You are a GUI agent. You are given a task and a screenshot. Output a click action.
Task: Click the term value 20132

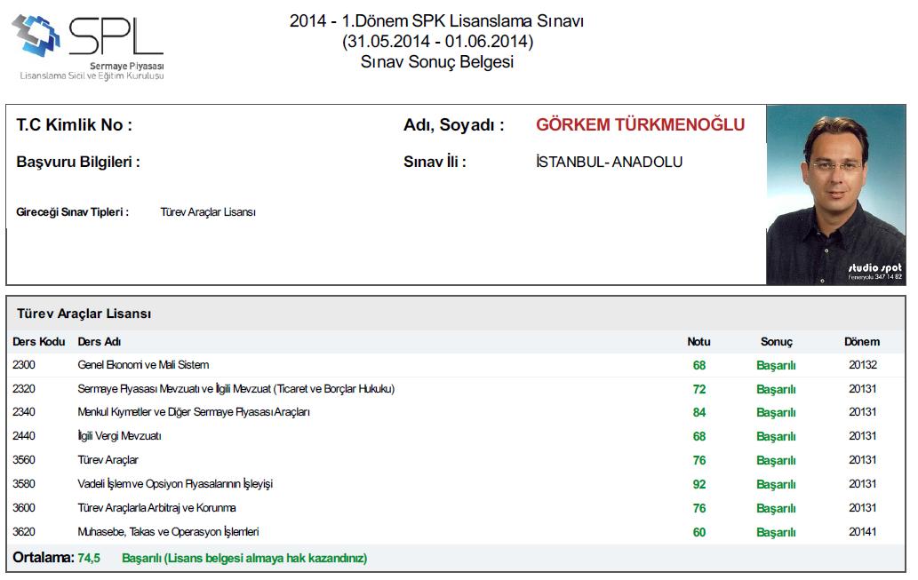(862, 365)
